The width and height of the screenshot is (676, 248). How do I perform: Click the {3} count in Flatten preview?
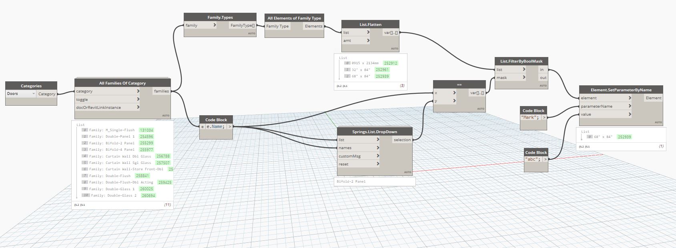point(402,85)
